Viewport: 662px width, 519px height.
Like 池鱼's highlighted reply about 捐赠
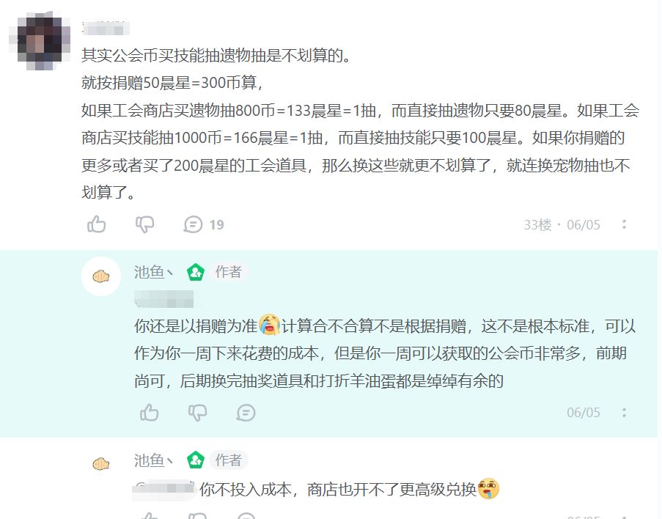149,412
